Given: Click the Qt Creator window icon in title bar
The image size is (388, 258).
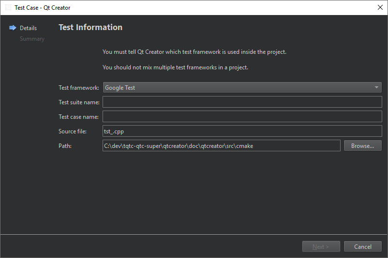Looking at the screenshot, I should click(x=8, y=8).
